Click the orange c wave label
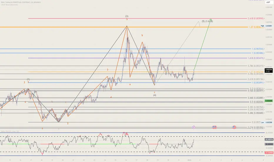The width and height of the screenshot is (274, 162). point(154,92)
